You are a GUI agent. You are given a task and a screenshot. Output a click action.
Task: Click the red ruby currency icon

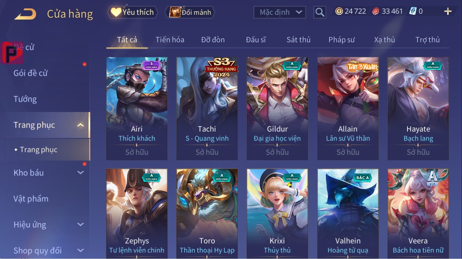[x=376, y=11]
